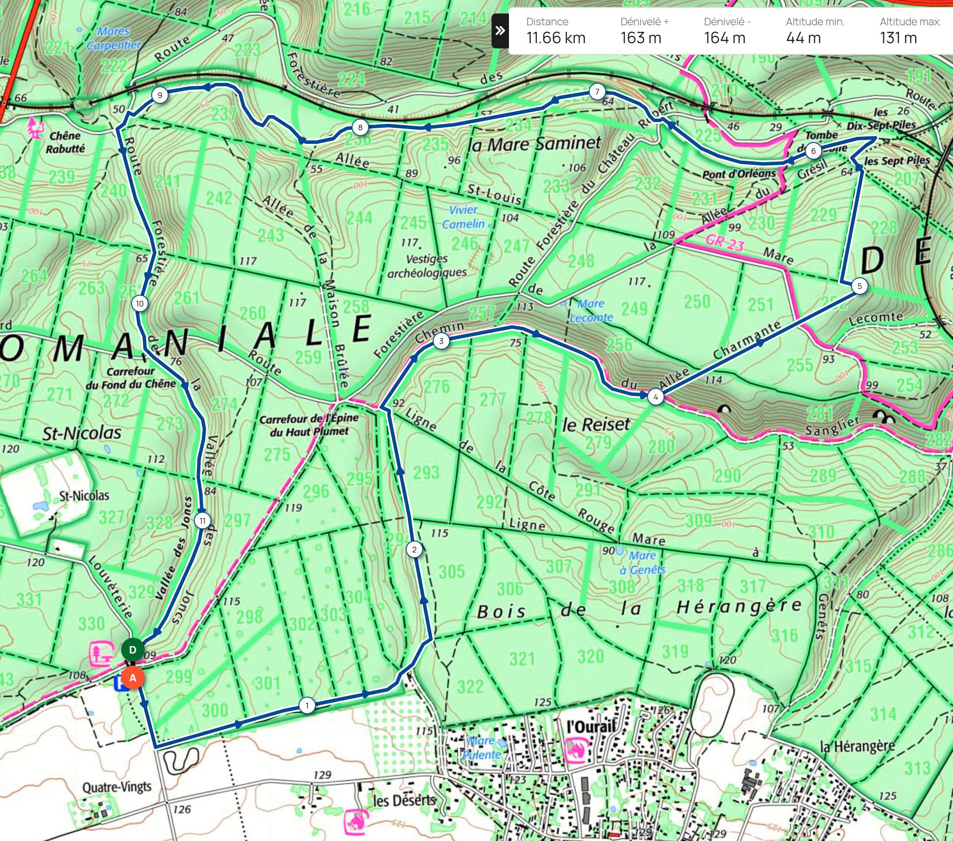Click the green D departure marker

132,650
